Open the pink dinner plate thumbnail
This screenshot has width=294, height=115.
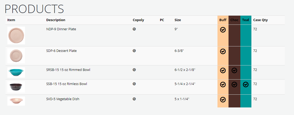point(16,35)
